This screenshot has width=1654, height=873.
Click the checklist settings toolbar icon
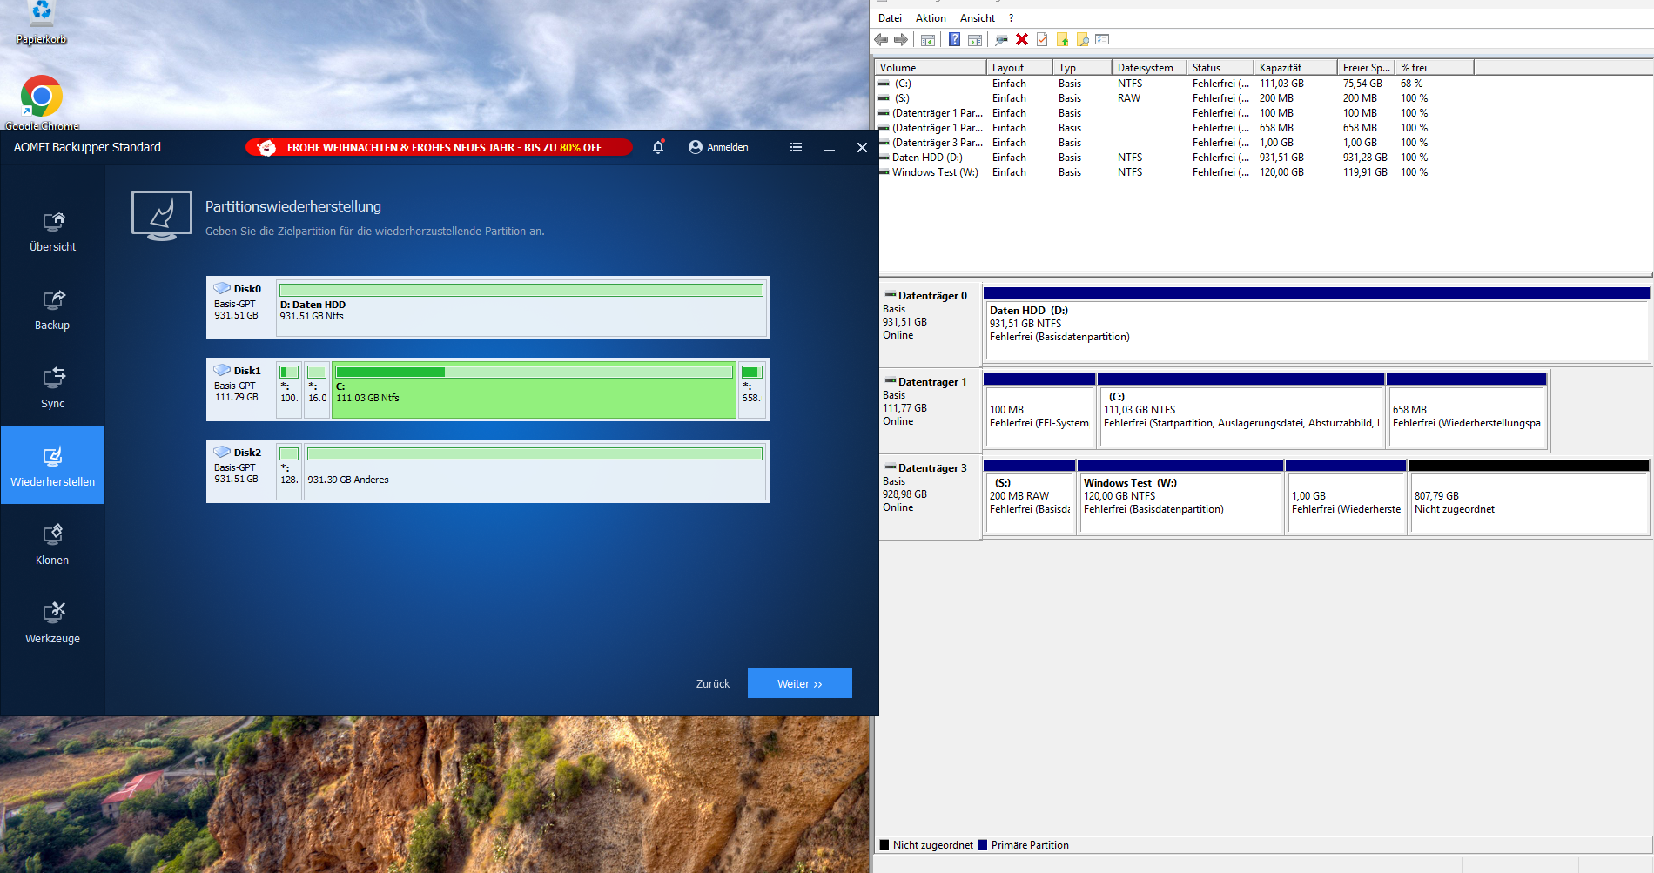(x=1102, y=39)
